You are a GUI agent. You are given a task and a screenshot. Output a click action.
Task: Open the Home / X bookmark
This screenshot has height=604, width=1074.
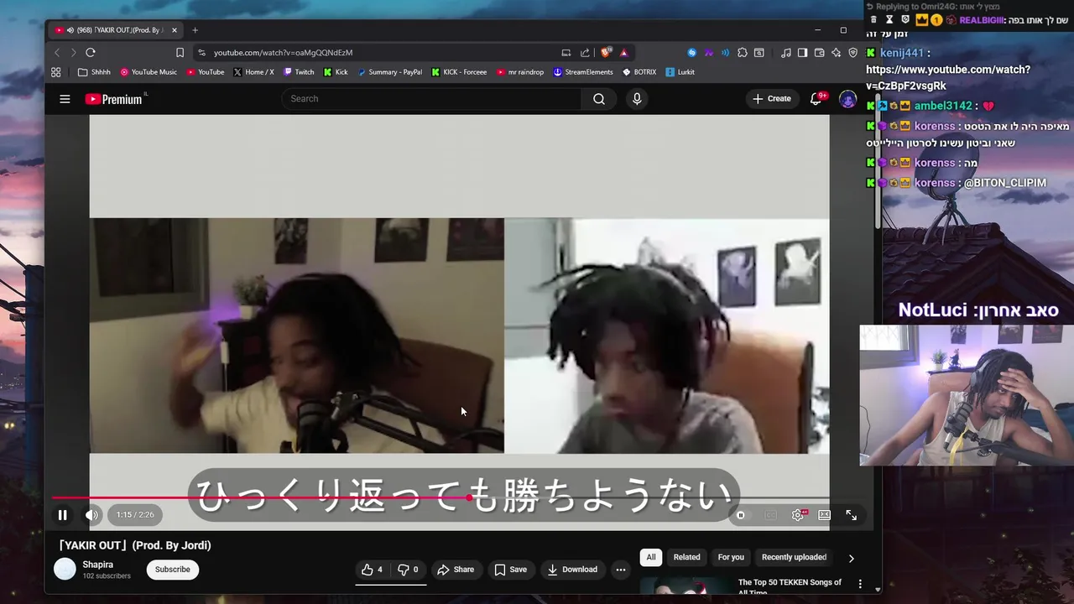[x=253, y=72]
